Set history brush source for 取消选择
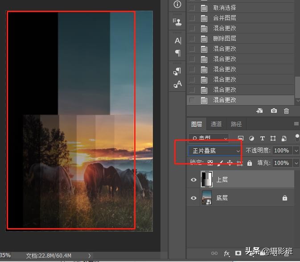This screenshot has width=300, height=262. [192, 8]
